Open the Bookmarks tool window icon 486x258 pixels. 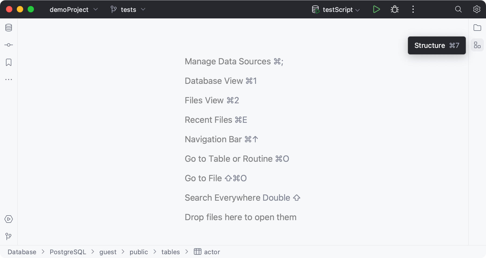[9, 62]
